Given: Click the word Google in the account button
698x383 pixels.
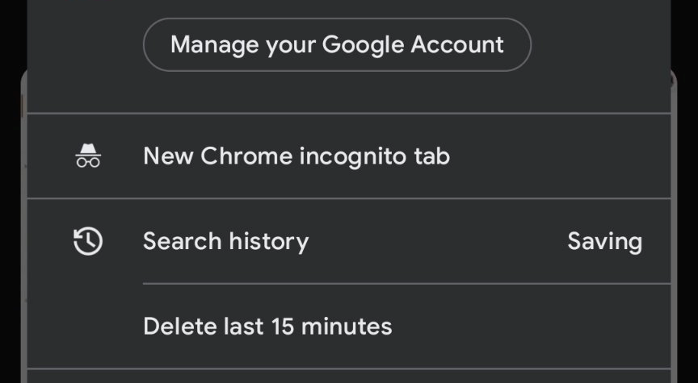Looking at the screenshot, I should [x=363, y=45].
